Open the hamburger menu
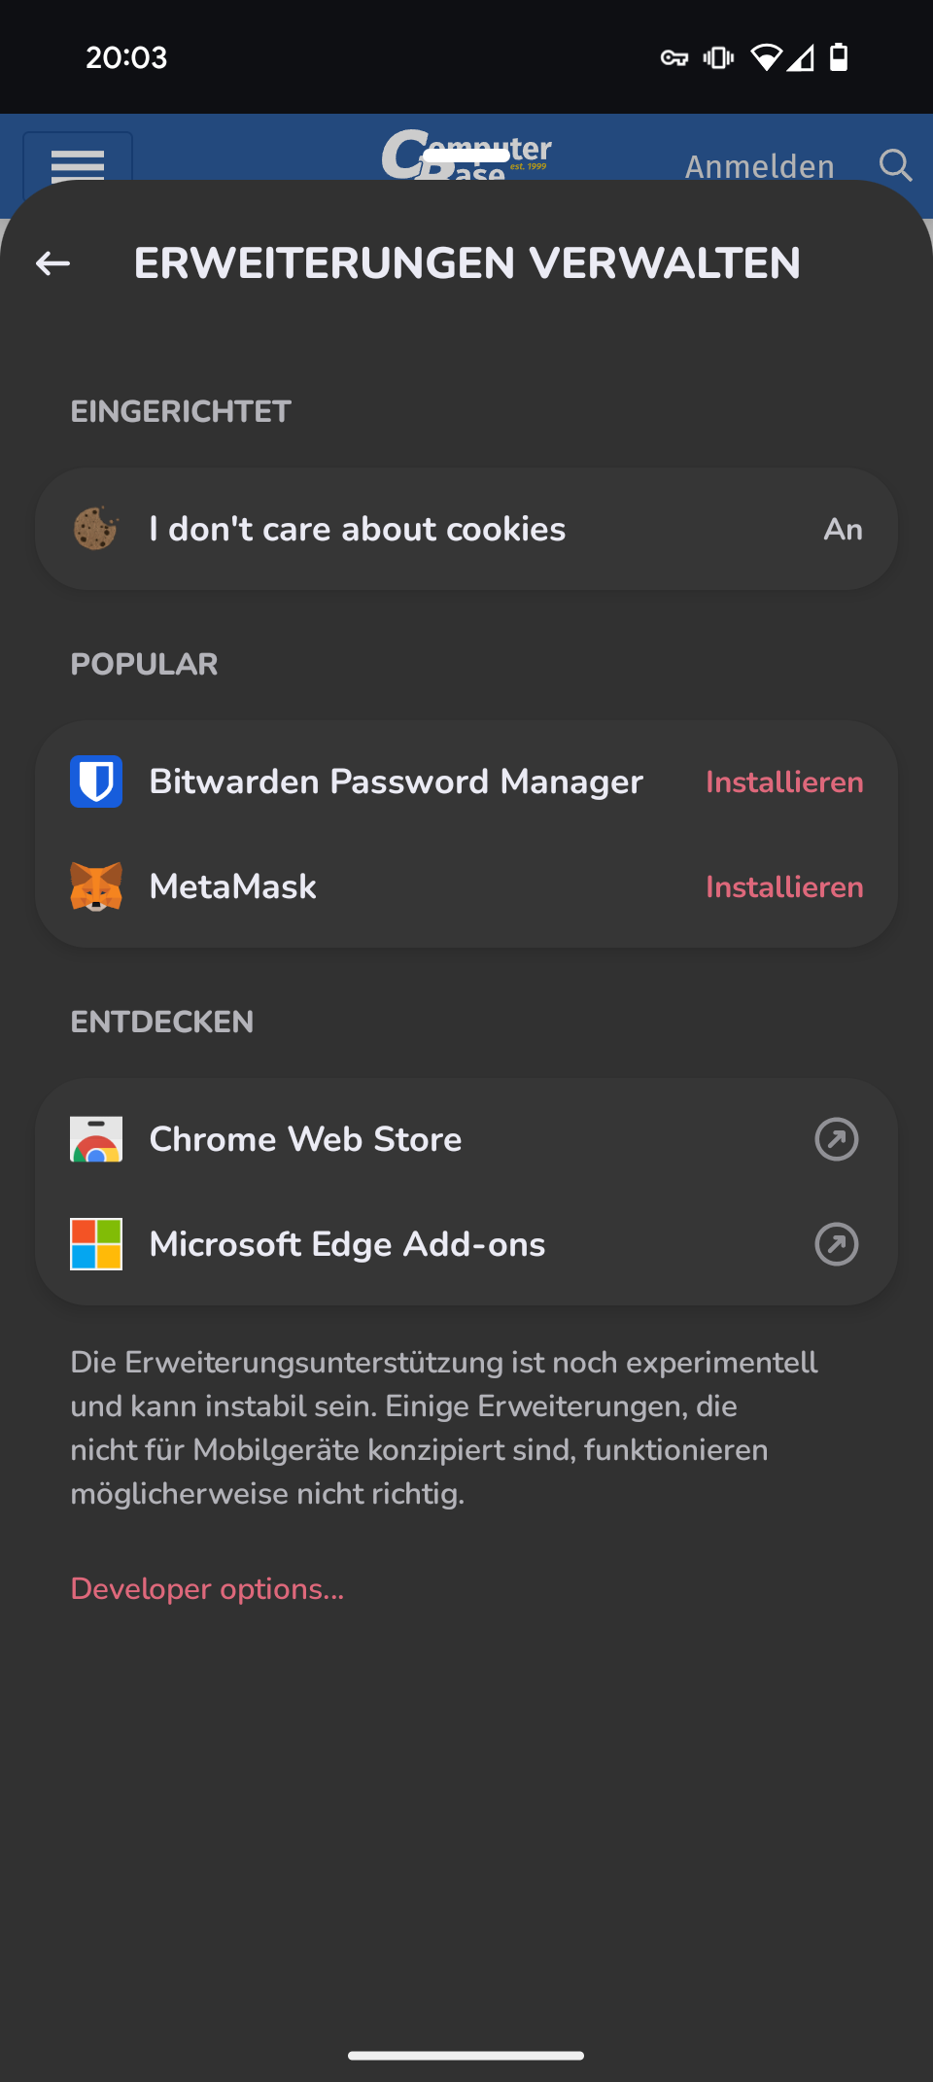This screenshot has width=933, height=2082. click(x=78, y=161)
